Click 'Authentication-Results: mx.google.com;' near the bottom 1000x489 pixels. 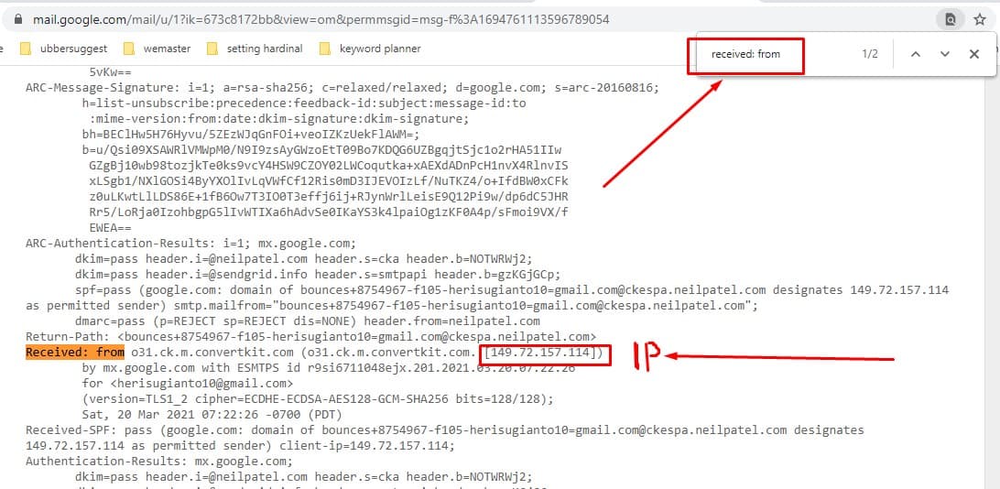(158, 462)
